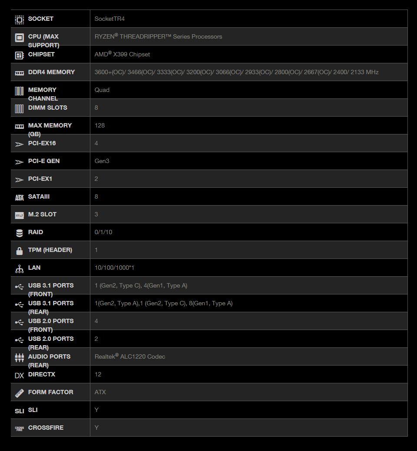Screen dimensions: 417x451
Task: Click the SocketTR4 value text
Action: pyautogui.click(x=109, y=19)
